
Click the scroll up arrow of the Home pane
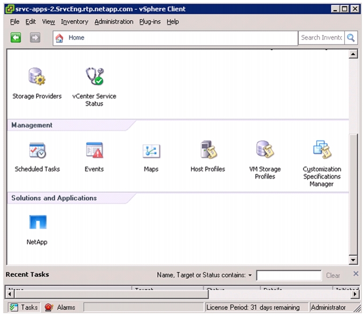pyautogui.click(x=353, y=55)
